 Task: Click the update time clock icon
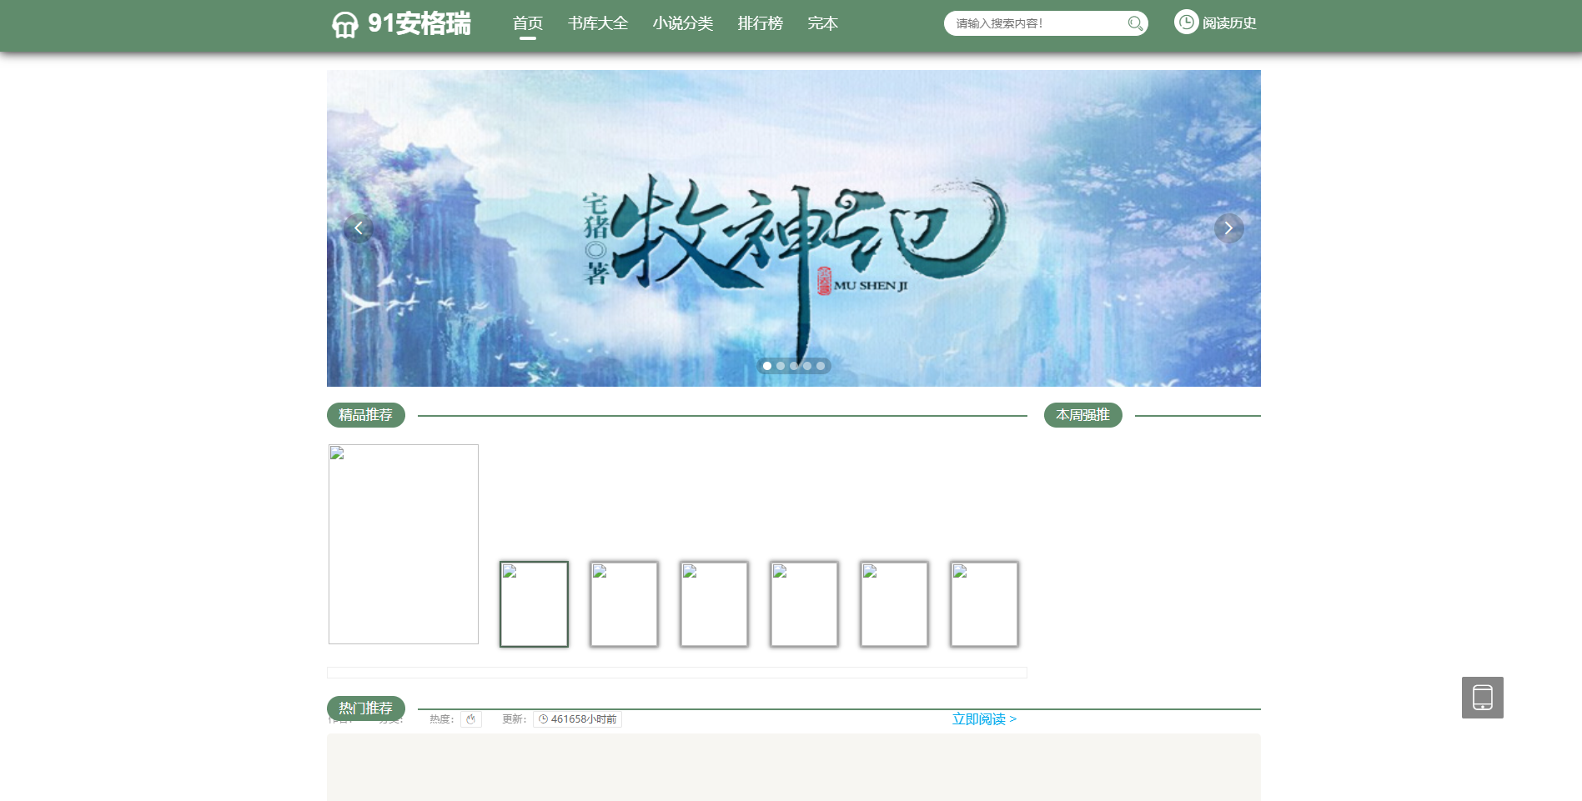(x=543, y=719)
